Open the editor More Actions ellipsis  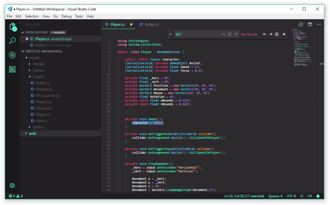pyautogui.click(x=319, y=24)
